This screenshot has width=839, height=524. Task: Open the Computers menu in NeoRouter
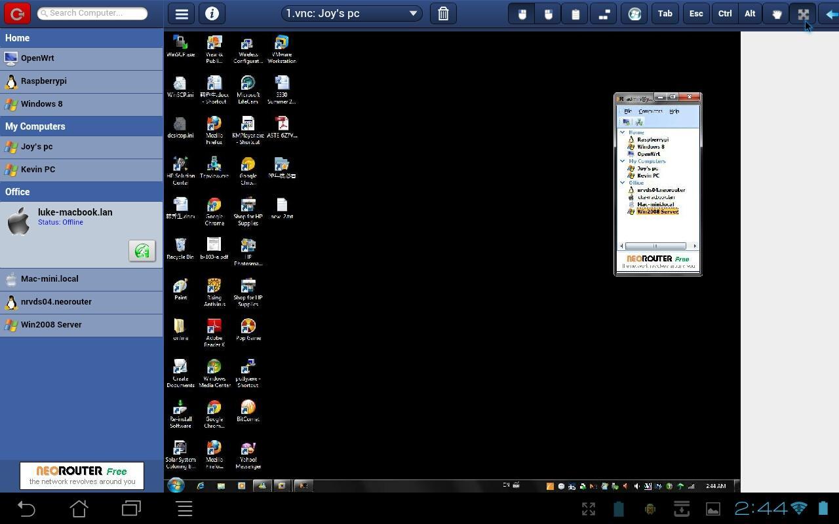pos(652,111)
